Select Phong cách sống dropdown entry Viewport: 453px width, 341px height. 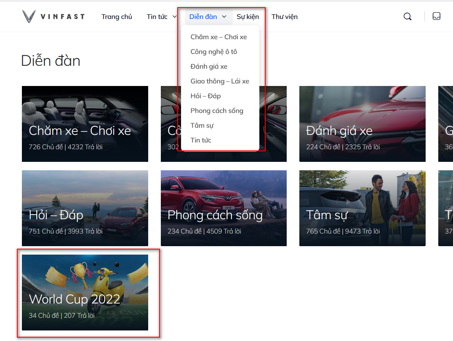click(x=217, y=111)
